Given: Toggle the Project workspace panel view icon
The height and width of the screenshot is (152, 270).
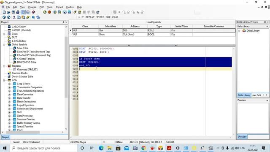Looking at the screenshot, I should tap(23, 12).
